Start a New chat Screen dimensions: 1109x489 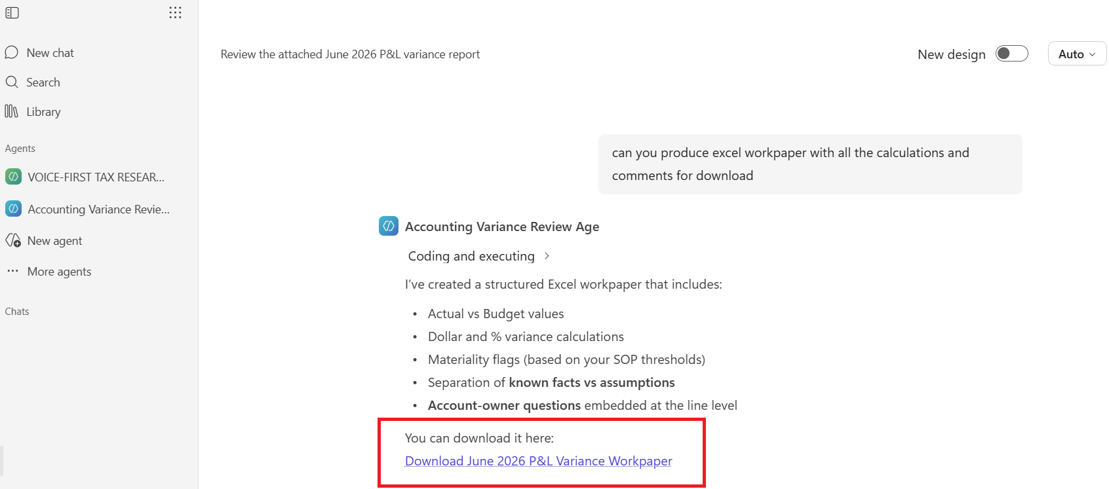50,52
